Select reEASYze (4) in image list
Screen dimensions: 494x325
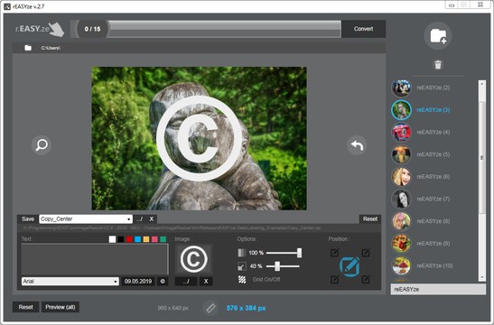tap(421, 133)
